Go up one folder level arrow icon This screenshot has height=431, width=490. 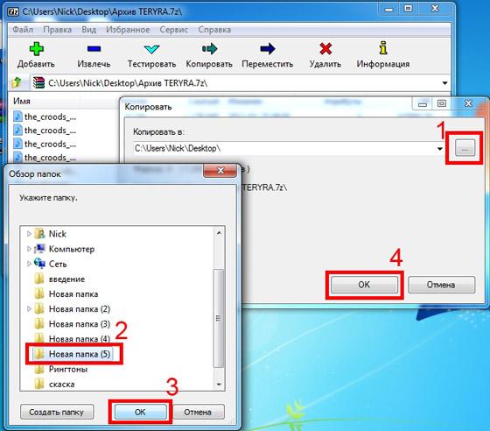pos(17,83)
